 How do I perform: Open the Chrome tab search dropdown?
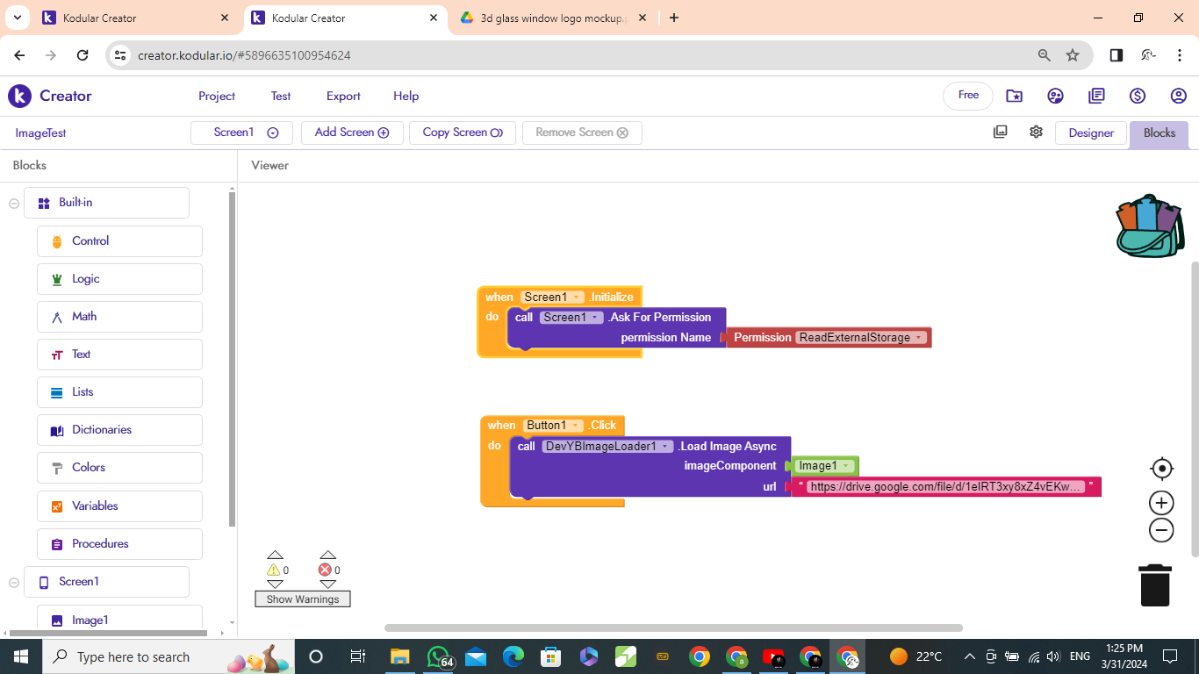(x=17, y=18)
